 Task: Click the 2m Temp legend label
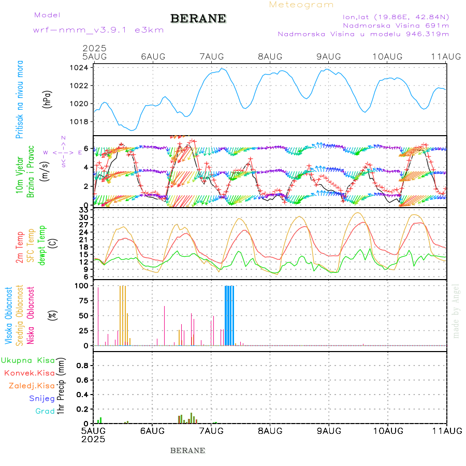(x=20, y=248)
